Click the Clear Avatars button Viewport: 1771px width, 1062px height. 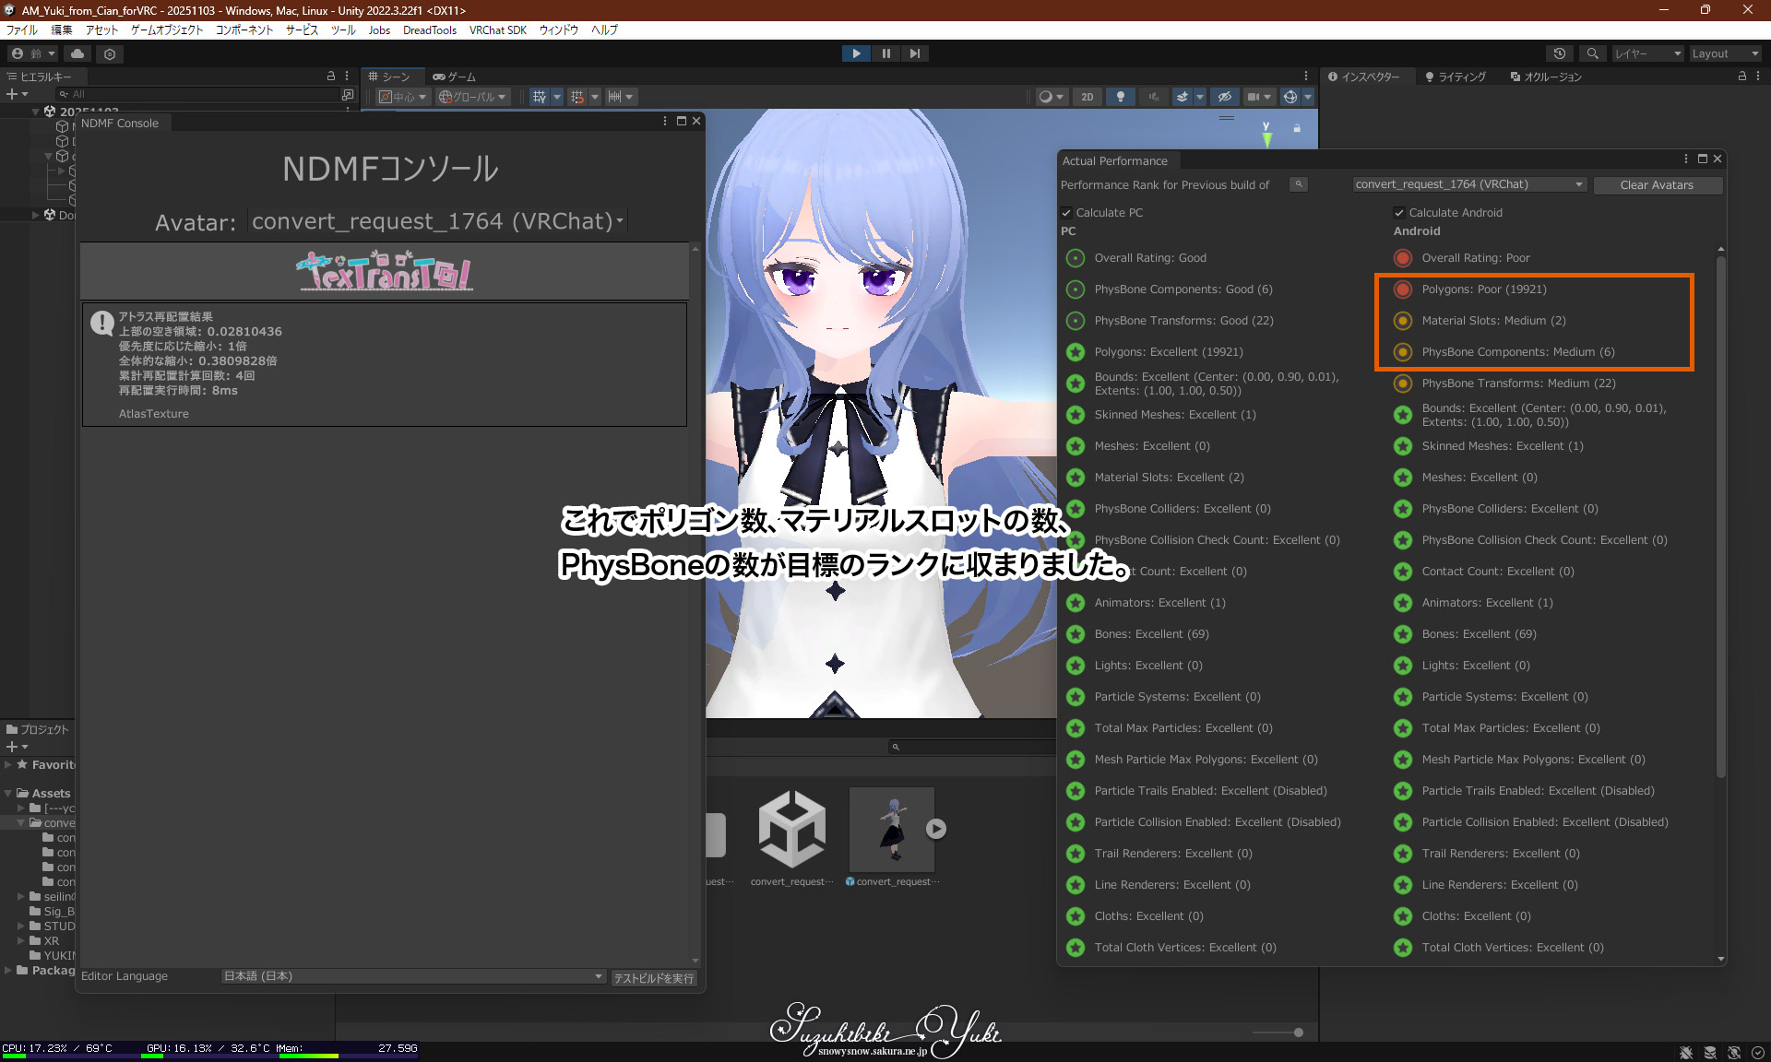[x=1657, y=185]
